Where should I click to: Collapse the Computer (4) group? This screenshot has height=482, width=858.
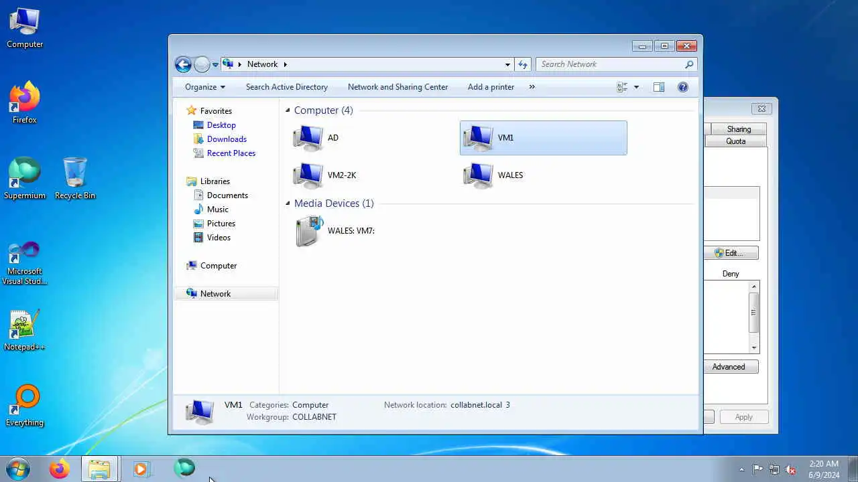[x=288, y=110]
